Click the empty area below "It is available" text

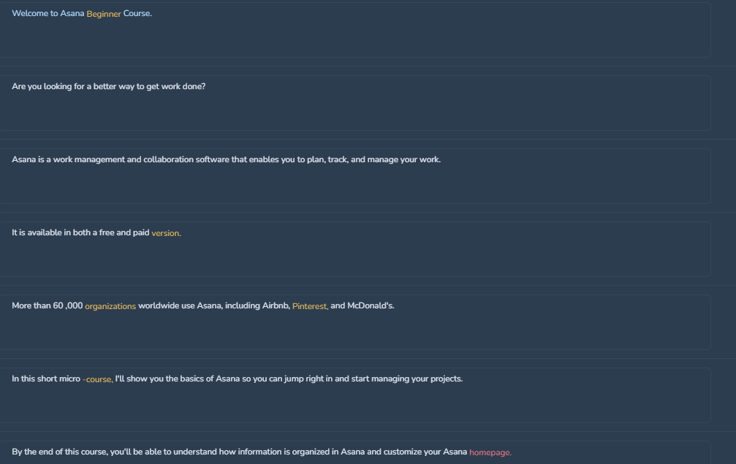(355, 258)
